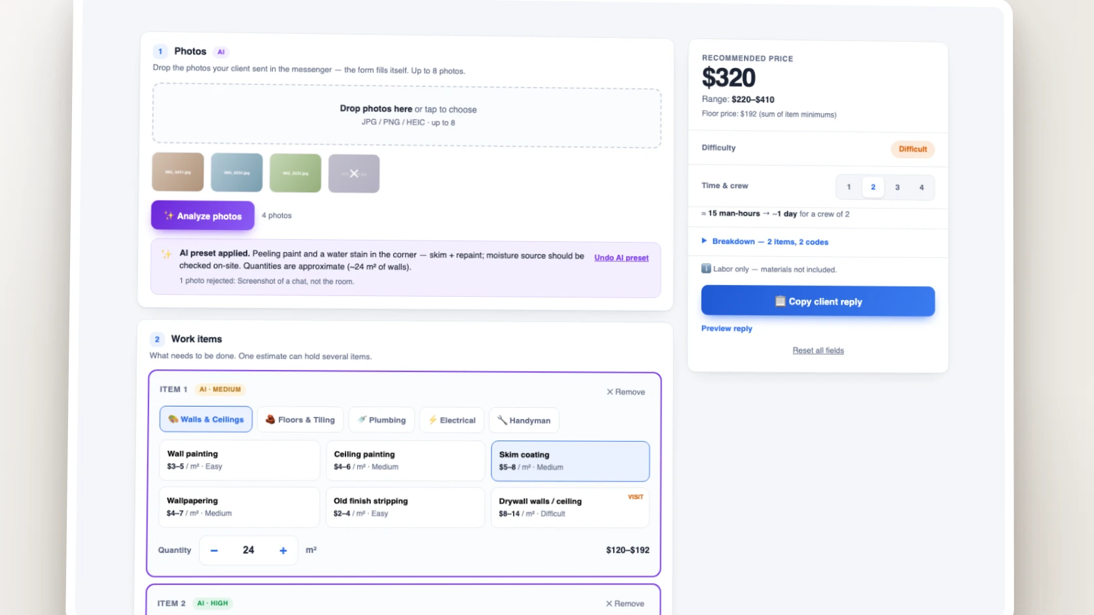Viewport: 1094px width, 615px height.
Task: Select the Skim coating work option
Action: 571,461
